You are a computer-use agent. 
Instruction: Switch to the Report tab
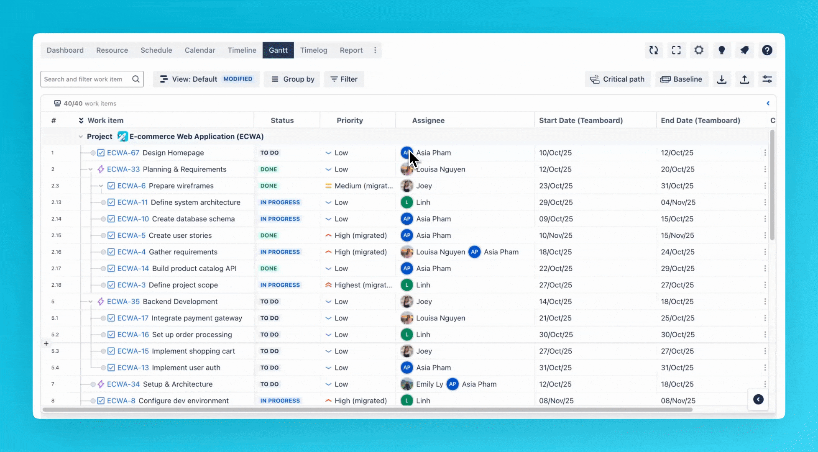[x=351, y=50]
